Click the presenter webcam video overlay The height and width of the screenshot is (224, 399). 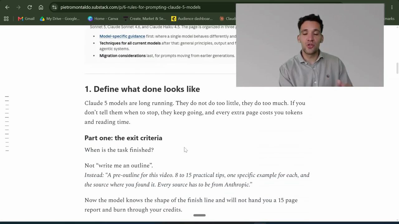click(x=310, y=45)
